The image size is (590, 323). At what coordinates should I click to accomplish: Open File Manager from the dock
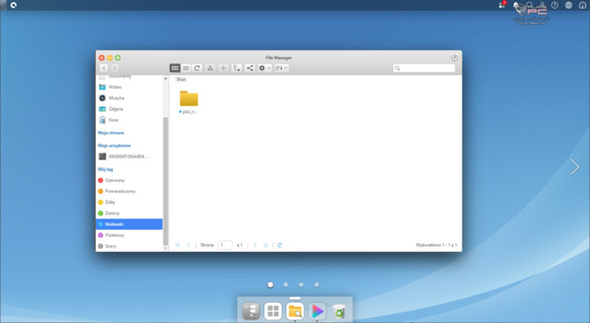[x=295, y=311]
